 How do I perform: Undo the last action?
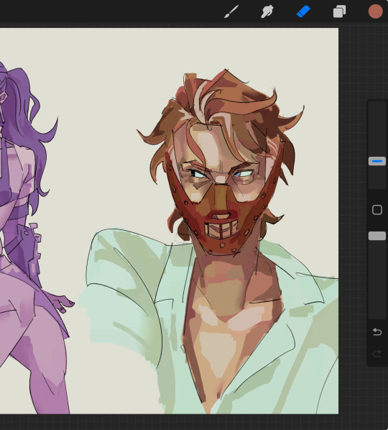click(x=377, y=332)
